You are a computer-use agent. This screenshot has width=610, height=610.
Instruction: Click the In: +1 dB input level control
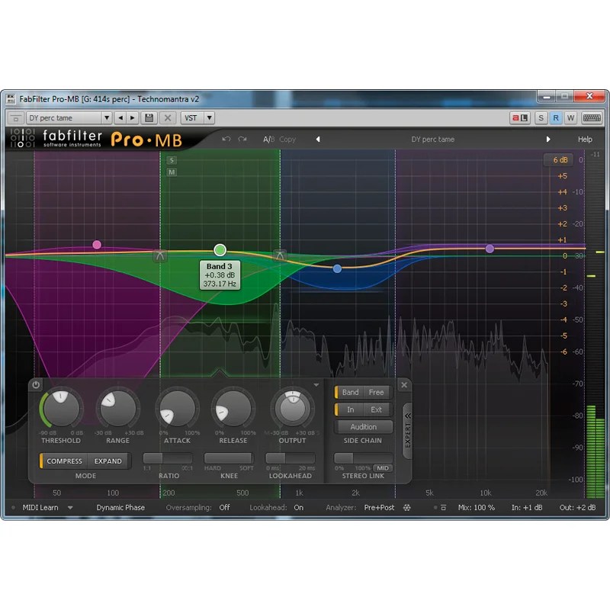click(x=527, y=508)
